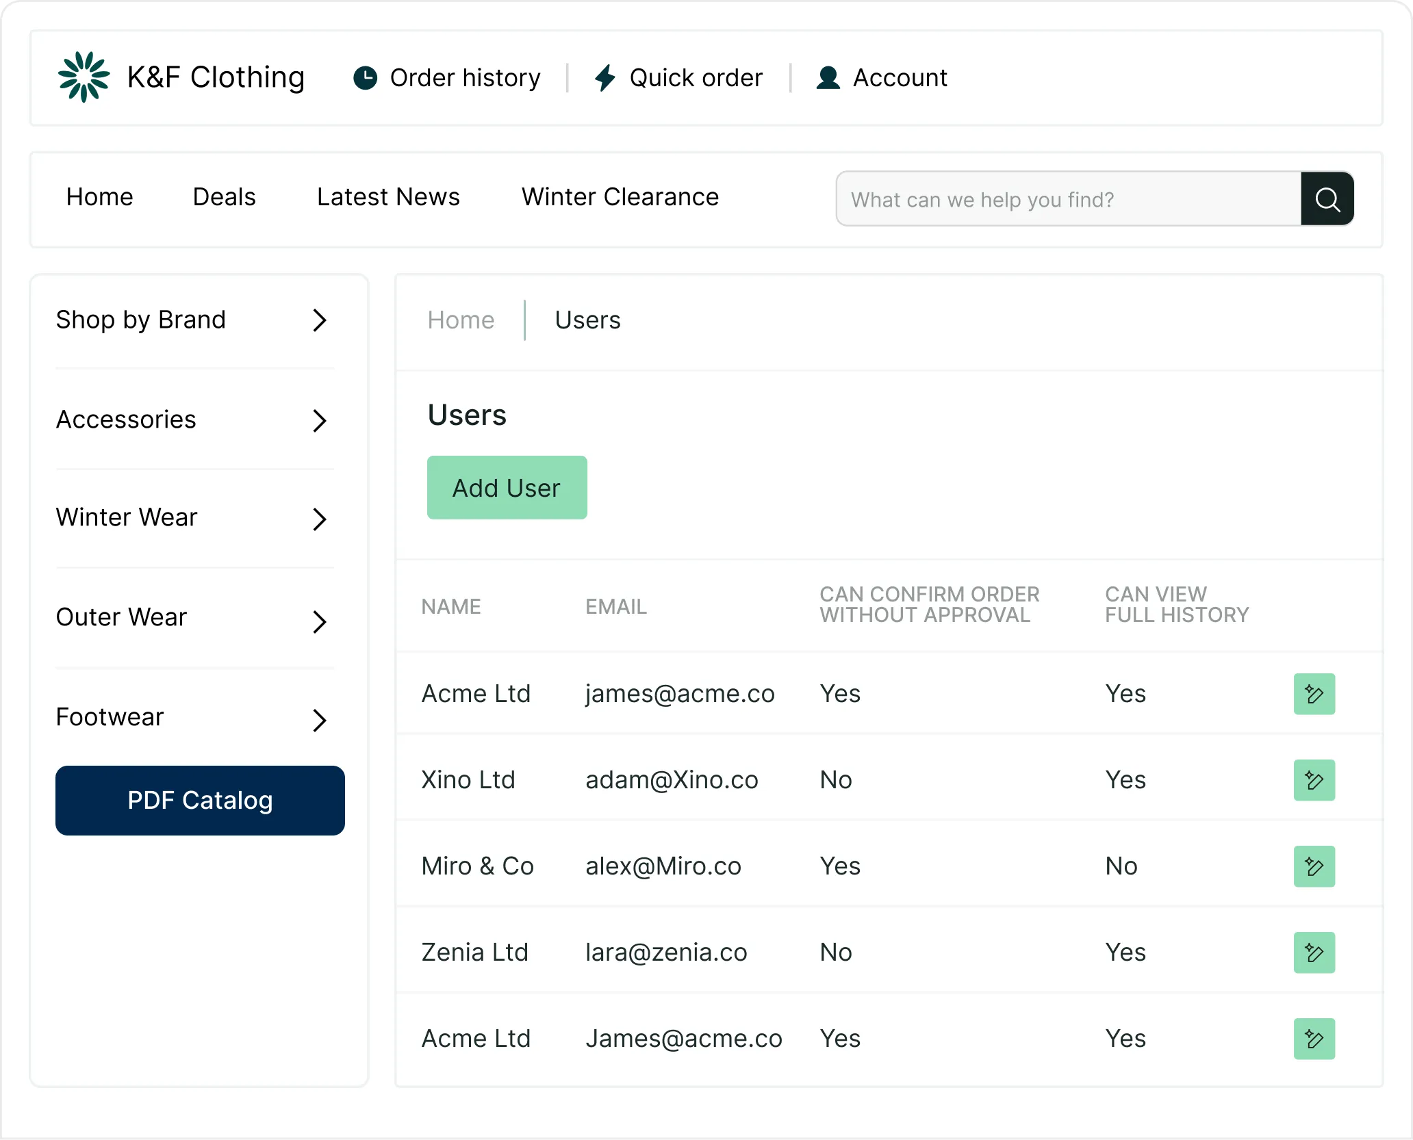
Task: Edit the lara@zenia.co user row
Action: click(1314, 953)
